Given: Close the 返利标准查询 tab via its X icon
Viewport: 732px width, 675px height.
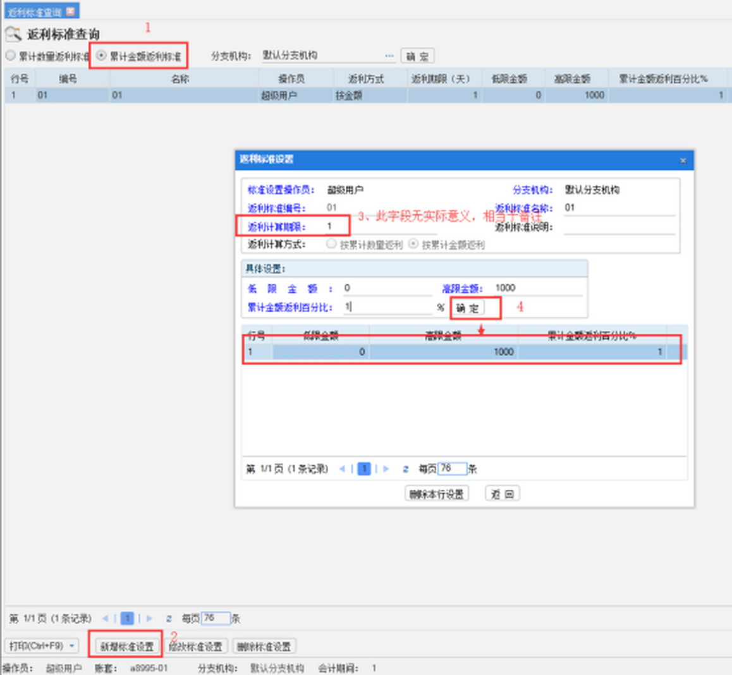Looking at the screenshot, I should (71, 11).
